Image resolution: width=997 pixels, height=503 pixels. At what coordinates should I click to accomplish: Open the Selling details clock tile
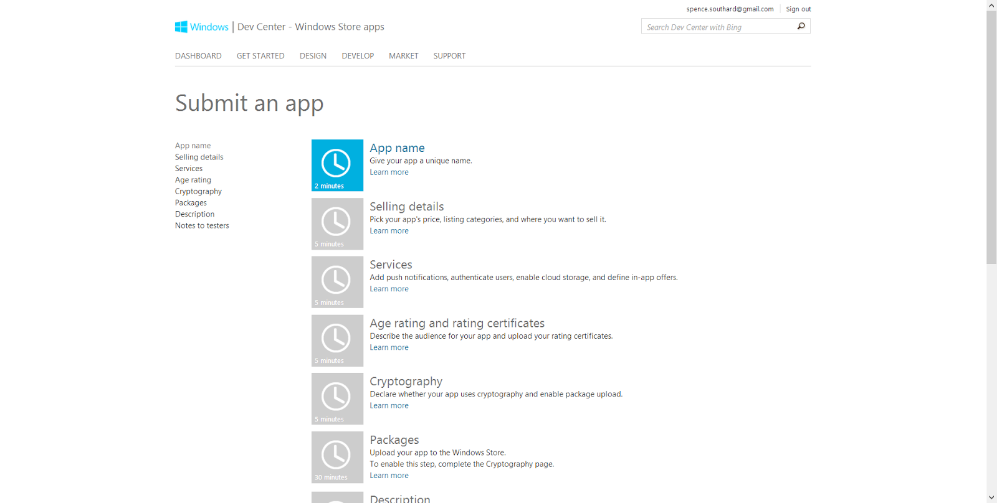pyautogui.click(x=337, y=223)
